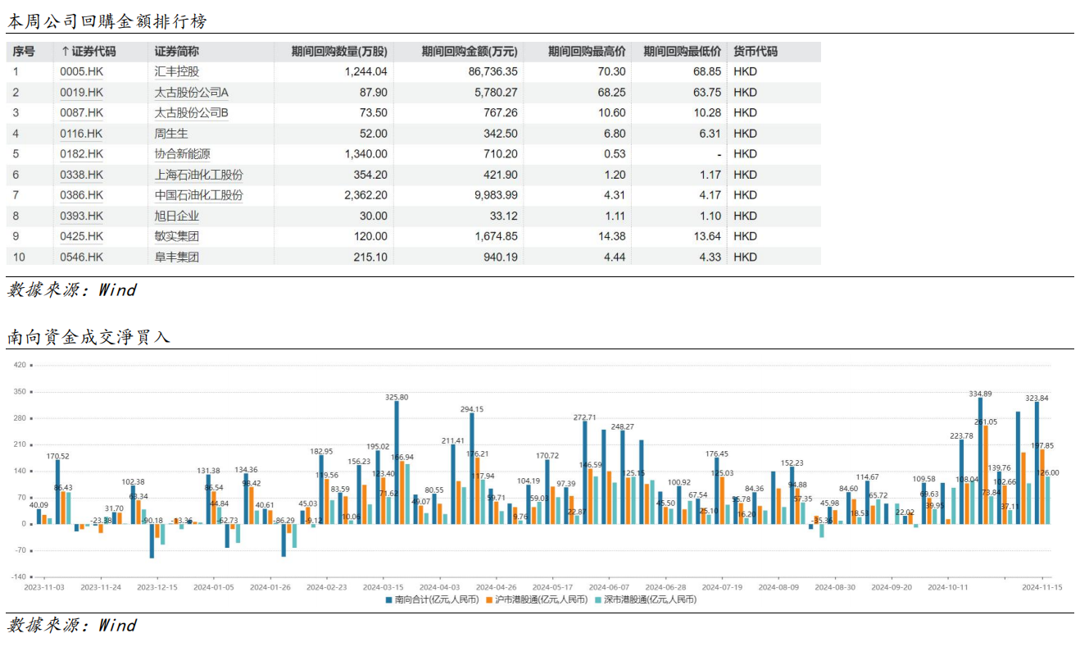Click the 170.52 bar data label

coord(58,456)
